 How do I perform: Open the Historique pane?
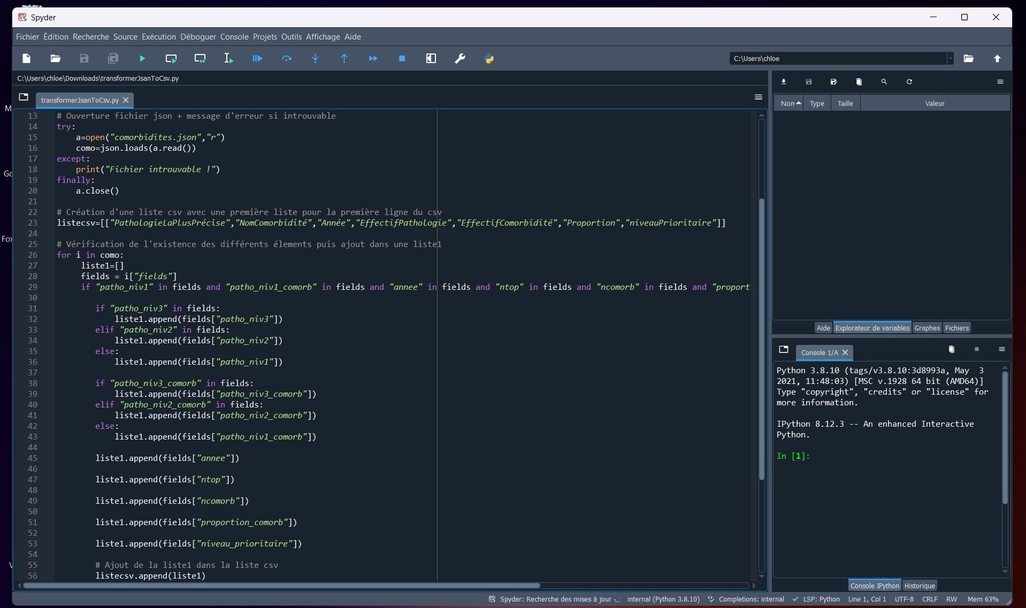tap(920, 585)
